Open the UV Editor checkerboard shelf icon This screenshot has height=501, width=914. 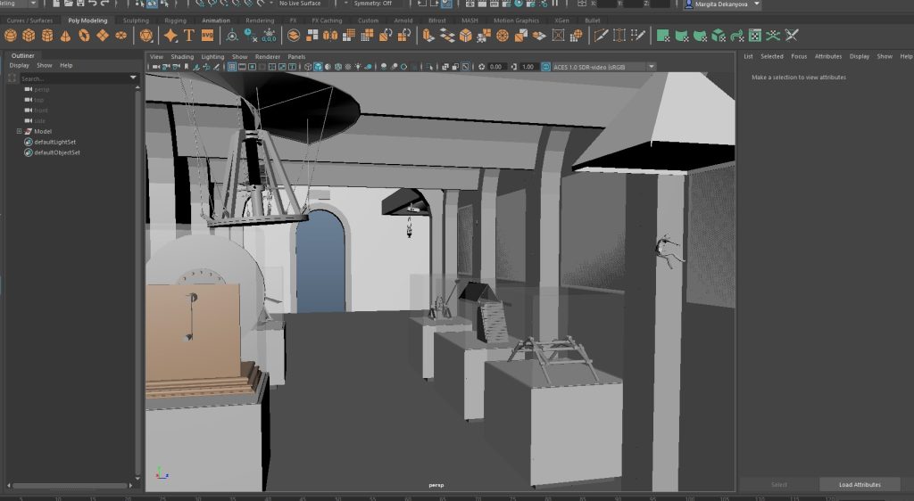pyautogui.click(x=755, y=36)
